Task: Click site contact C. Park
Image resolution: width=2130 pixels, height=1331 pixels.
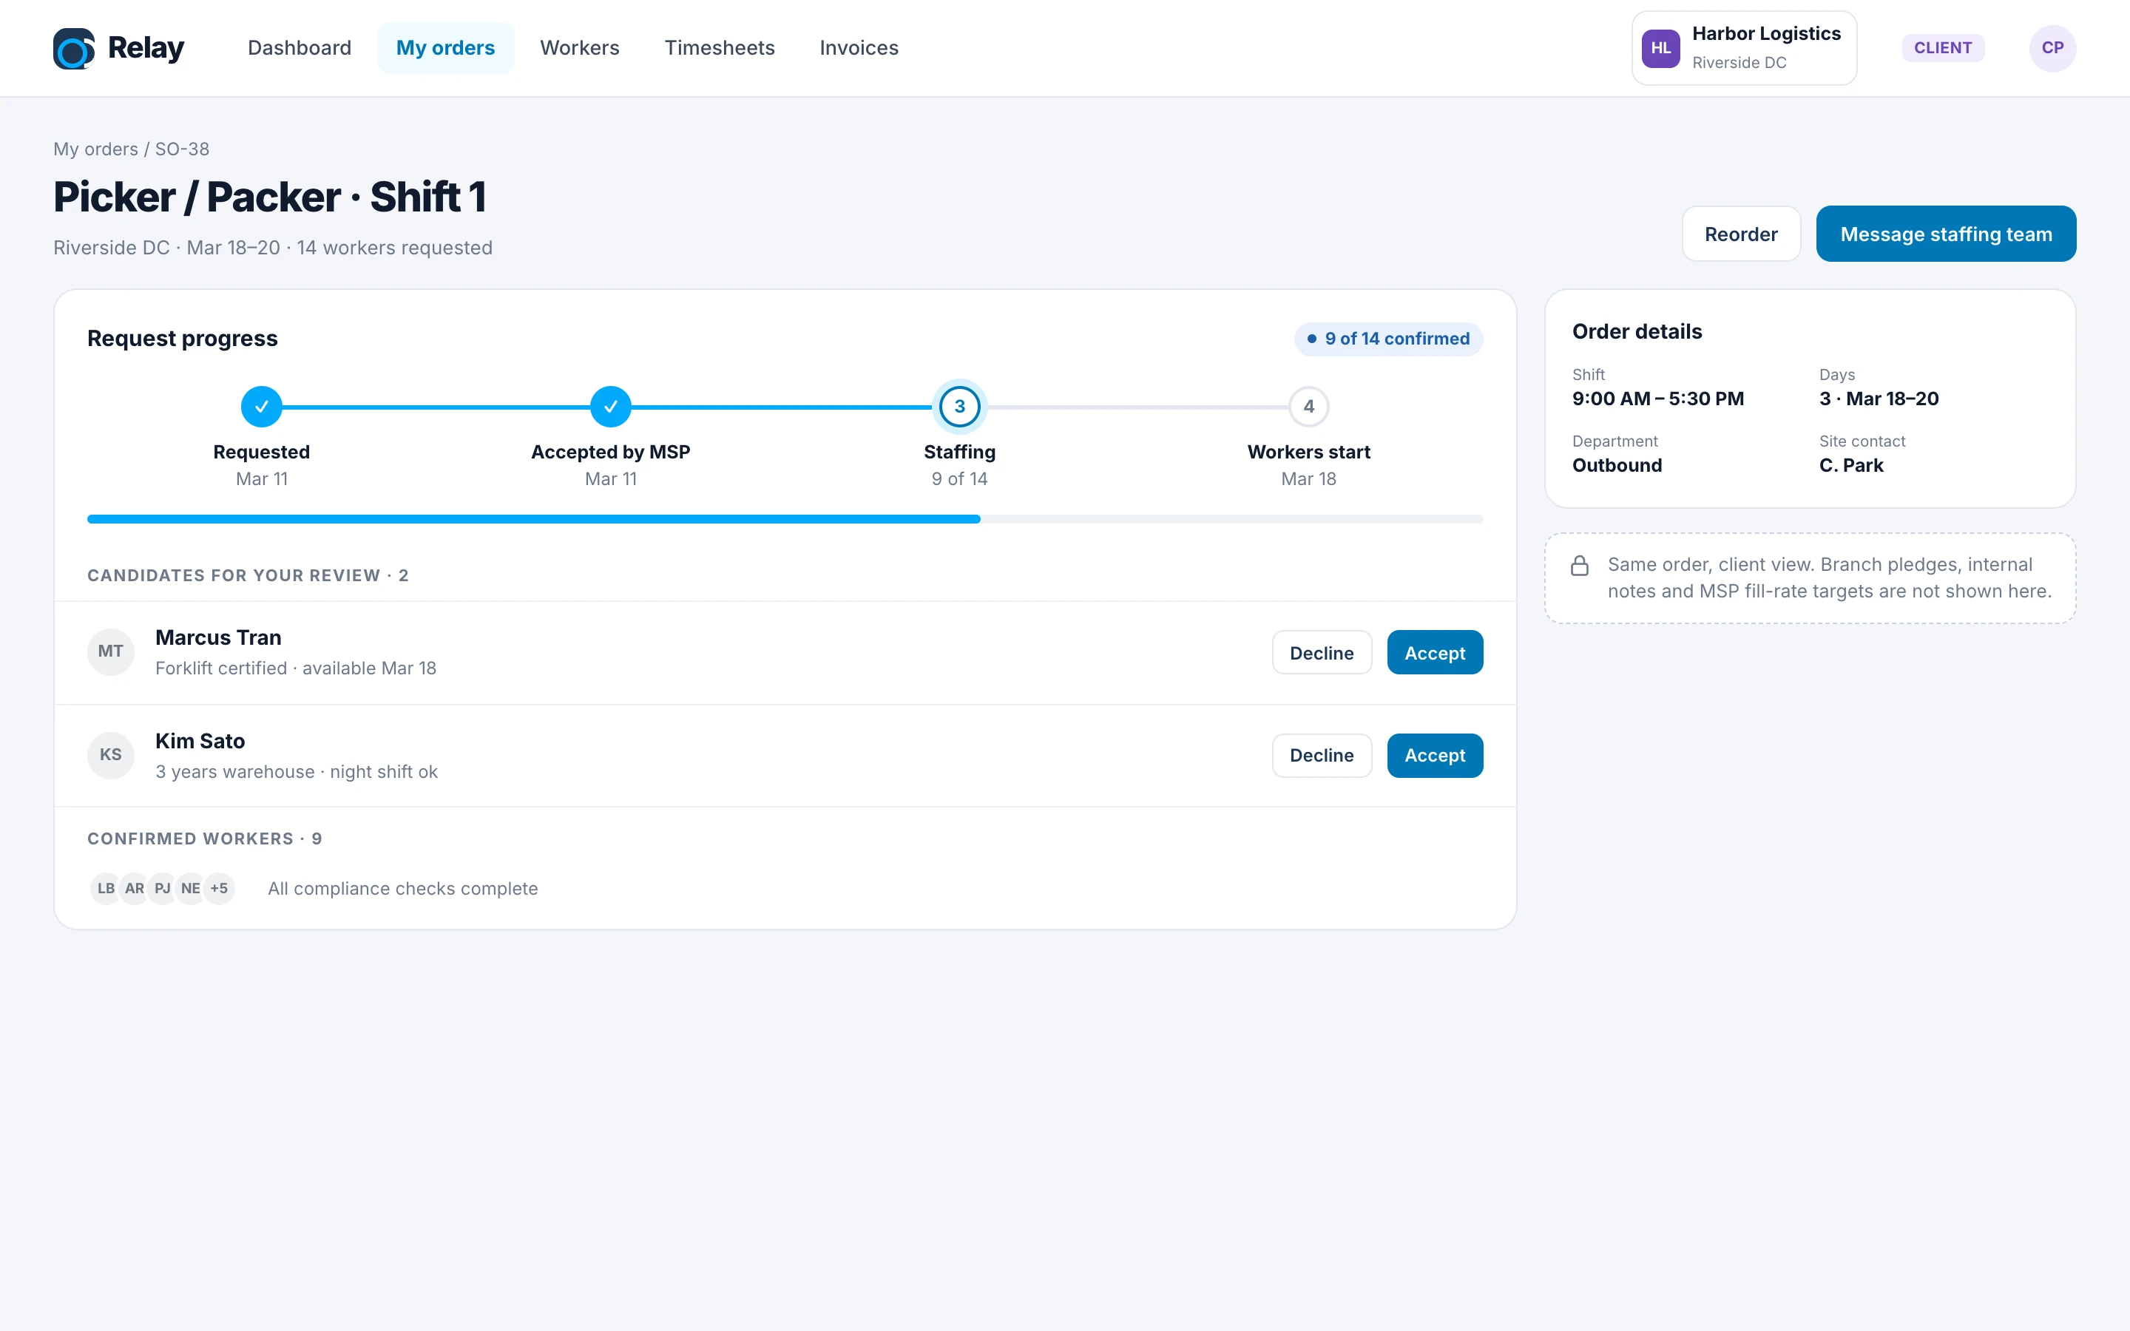Action: (x=1851, y=466)
